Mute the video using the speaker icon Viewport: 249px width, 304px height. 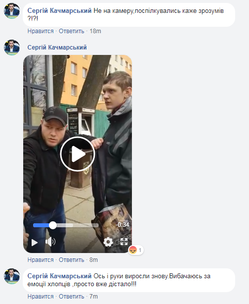50,242
